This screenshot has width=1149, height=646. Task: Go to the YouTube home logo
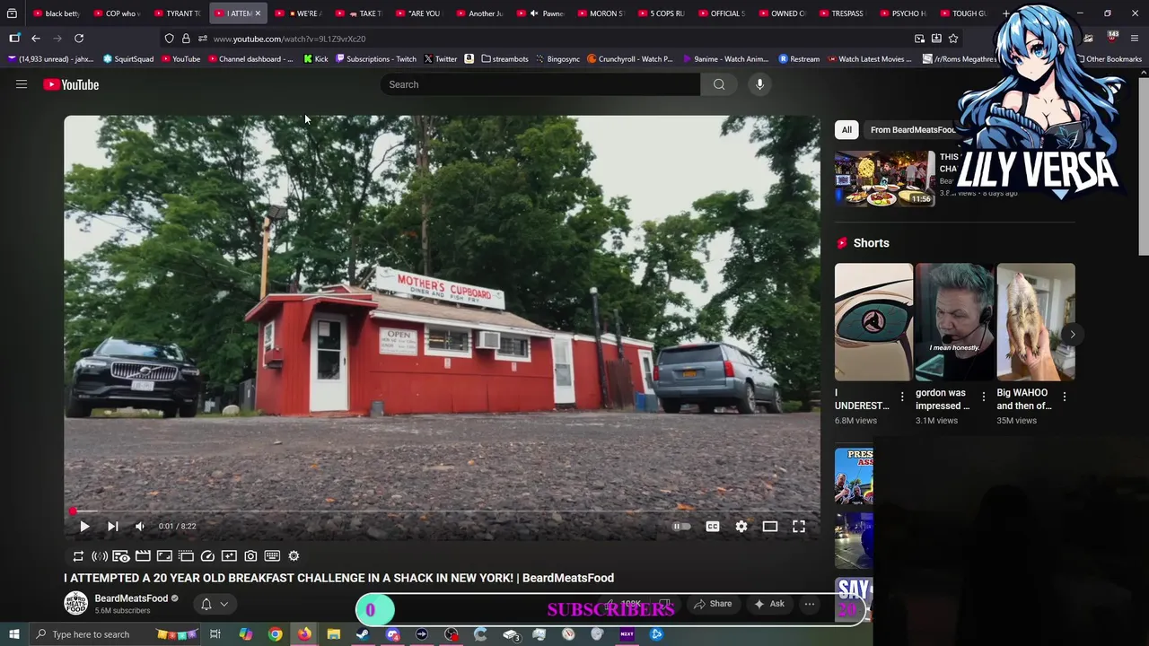(x=71, y=84)
